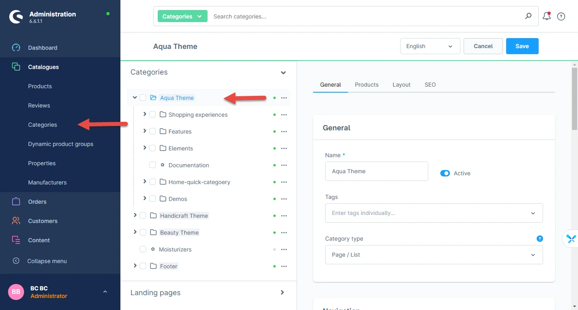Select the Beauty Theme checkbox

click(143, 233)
